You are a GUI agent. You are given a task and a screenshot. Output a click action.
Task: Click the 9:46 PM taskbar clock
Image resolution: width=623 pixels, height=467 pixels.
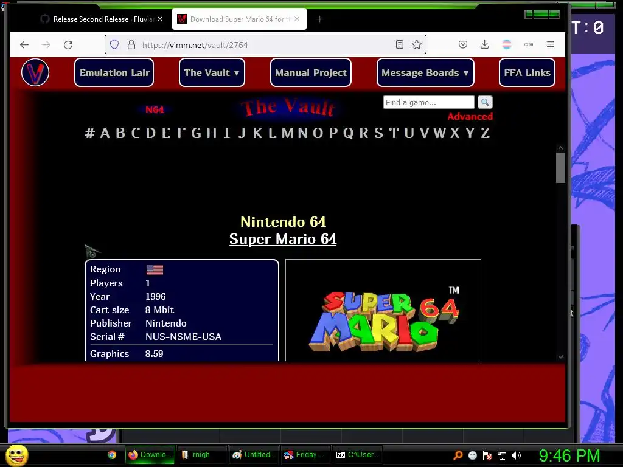[569, 455]
